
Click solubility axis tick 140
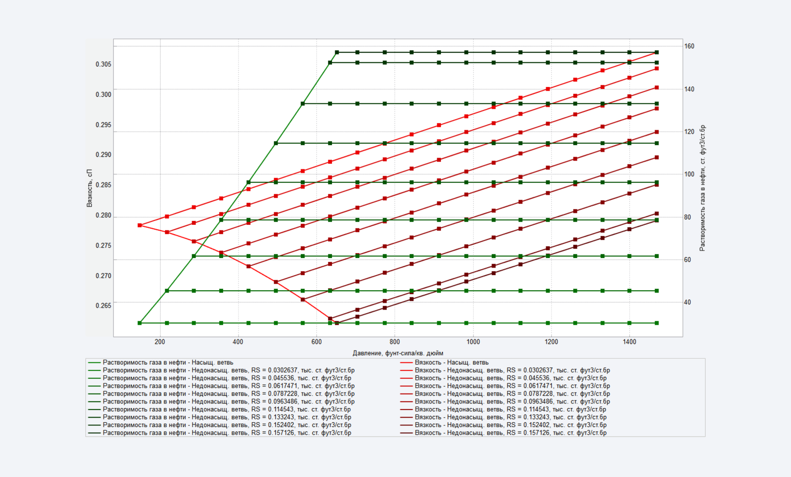(689, 89)
